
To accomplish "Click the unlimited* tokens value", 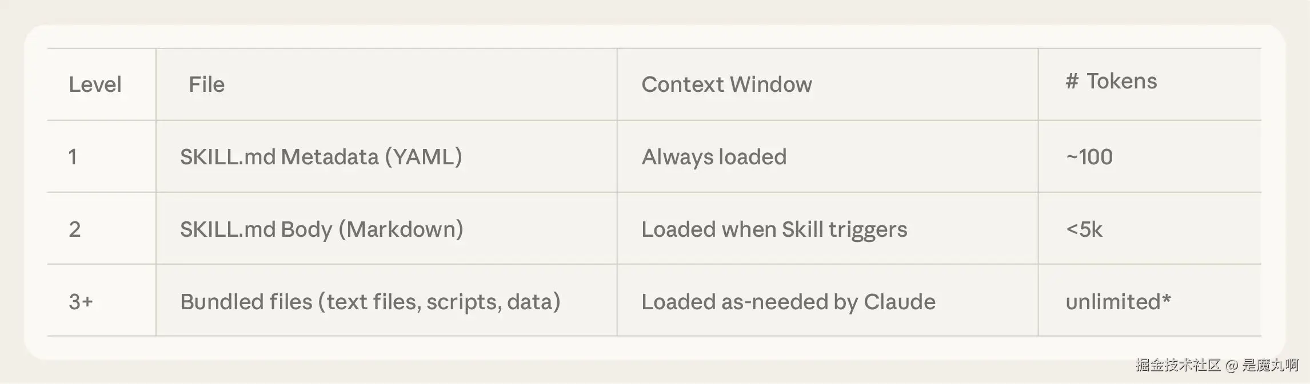I will point(1118,302).
